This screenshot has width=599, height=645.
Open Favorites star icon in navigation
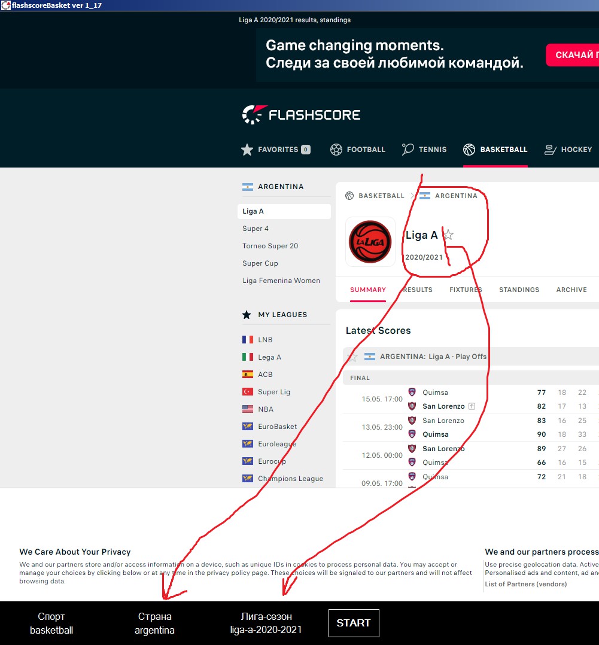[x=247, y=150]
